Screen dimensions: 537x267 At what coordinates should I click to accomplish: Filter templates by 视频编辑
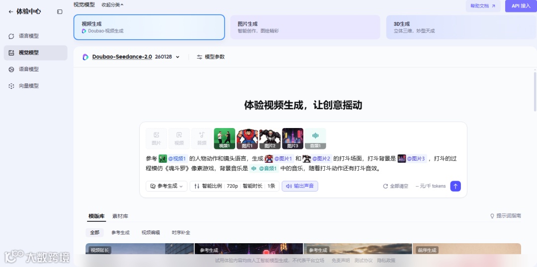click(150, 232)
